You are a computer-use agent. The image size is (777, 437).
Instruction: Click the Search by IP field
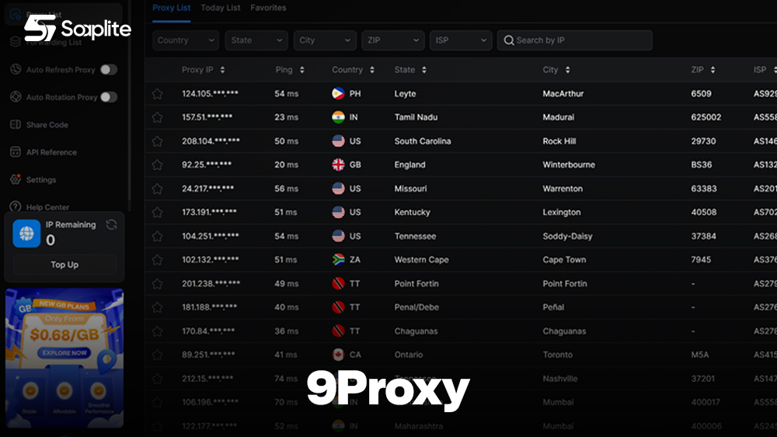575,40
